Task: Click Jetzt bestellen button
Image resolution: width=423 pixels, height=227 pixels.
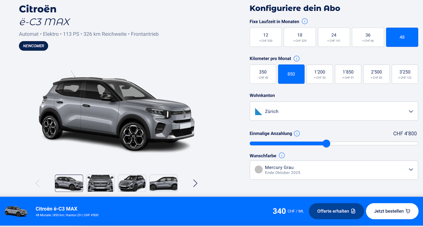Action: tap(392, 211)
